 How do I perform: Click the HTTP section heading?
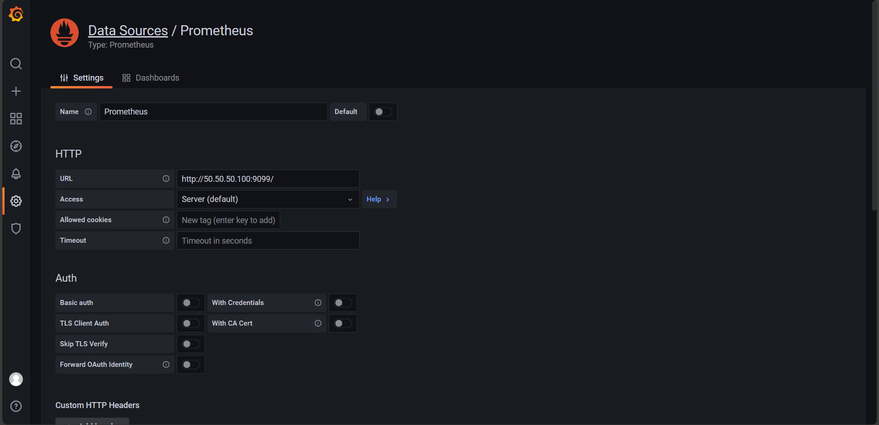[x=69, y=154]
